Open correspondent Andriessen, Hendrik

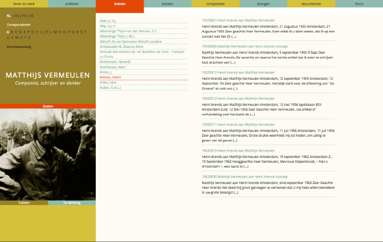tap(115, 62)
